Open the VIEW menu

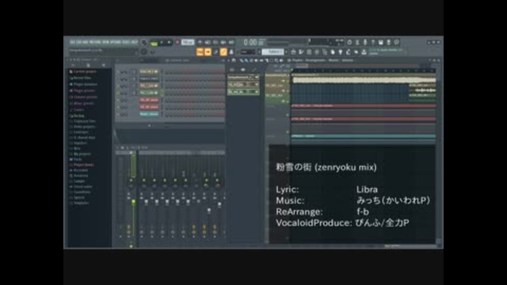coord(106,42)
